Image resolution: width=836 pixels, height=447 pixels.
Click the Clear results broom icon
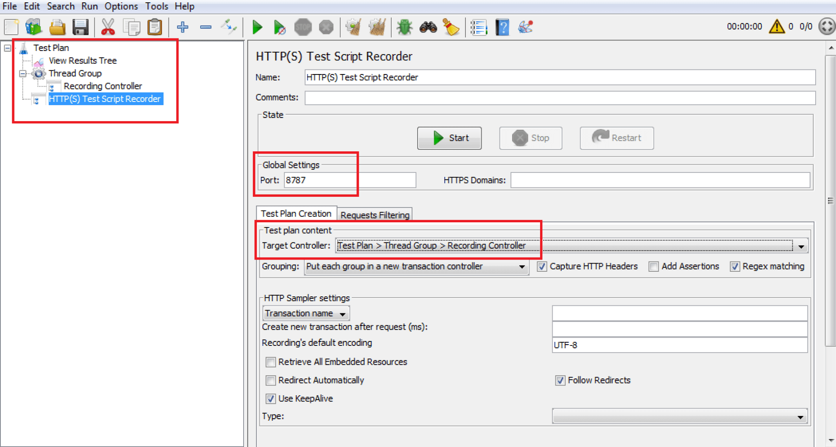[353, 27]
